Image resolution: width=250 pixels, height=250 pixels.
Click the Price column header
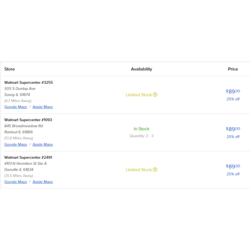click(233, 69)
